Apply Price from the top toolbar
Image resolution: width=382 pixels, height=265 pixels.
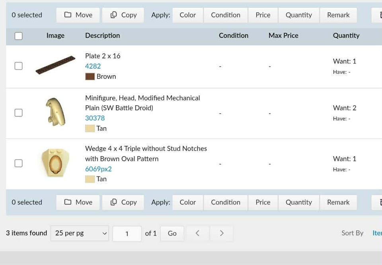click(x=263, y=15)
